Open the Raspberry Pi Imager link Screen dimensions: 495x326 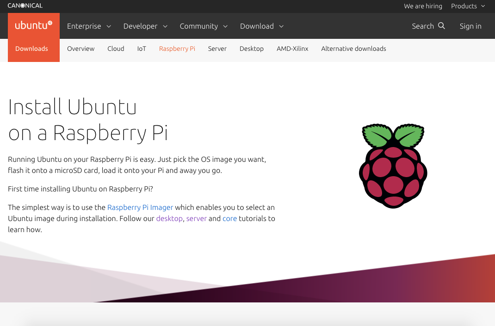[x=140, y=207]
